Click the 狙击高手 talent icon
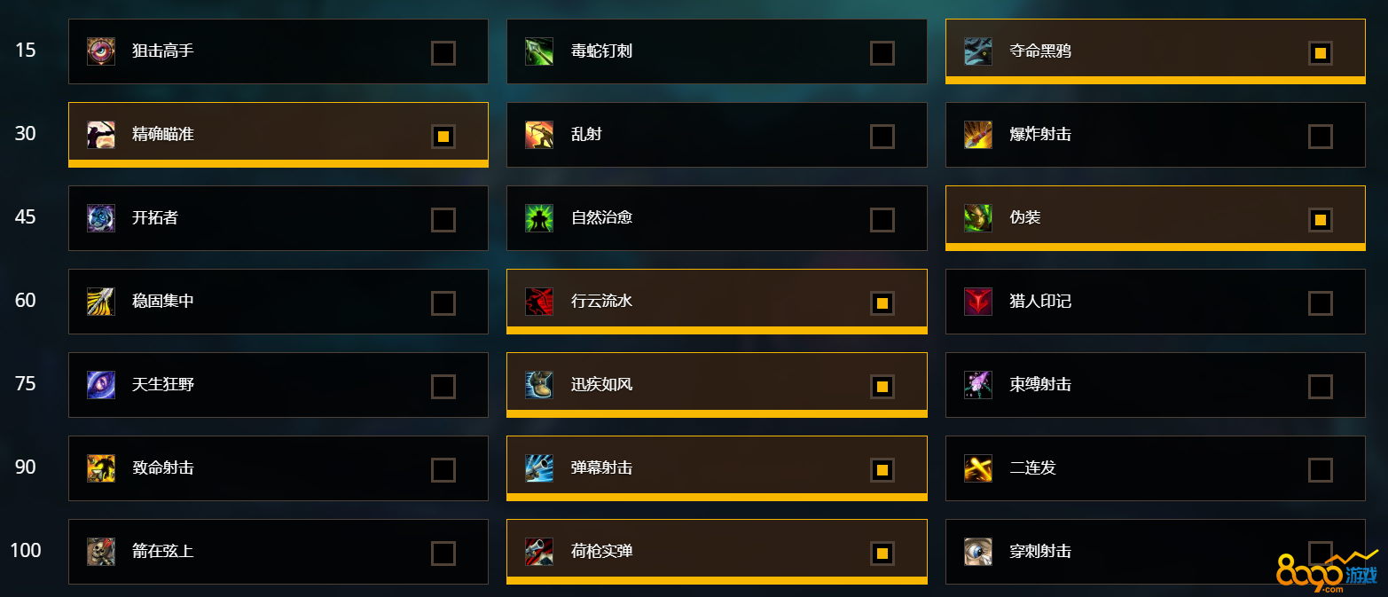 coord(101,51)
